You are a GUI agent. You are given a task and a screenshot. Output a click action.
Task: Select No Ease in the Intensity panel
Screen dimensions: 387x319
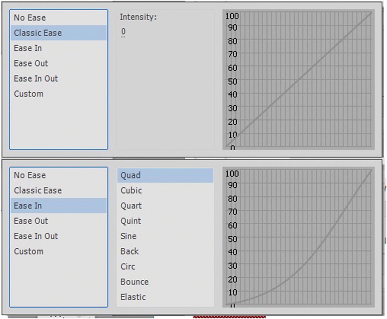point(30,18)
